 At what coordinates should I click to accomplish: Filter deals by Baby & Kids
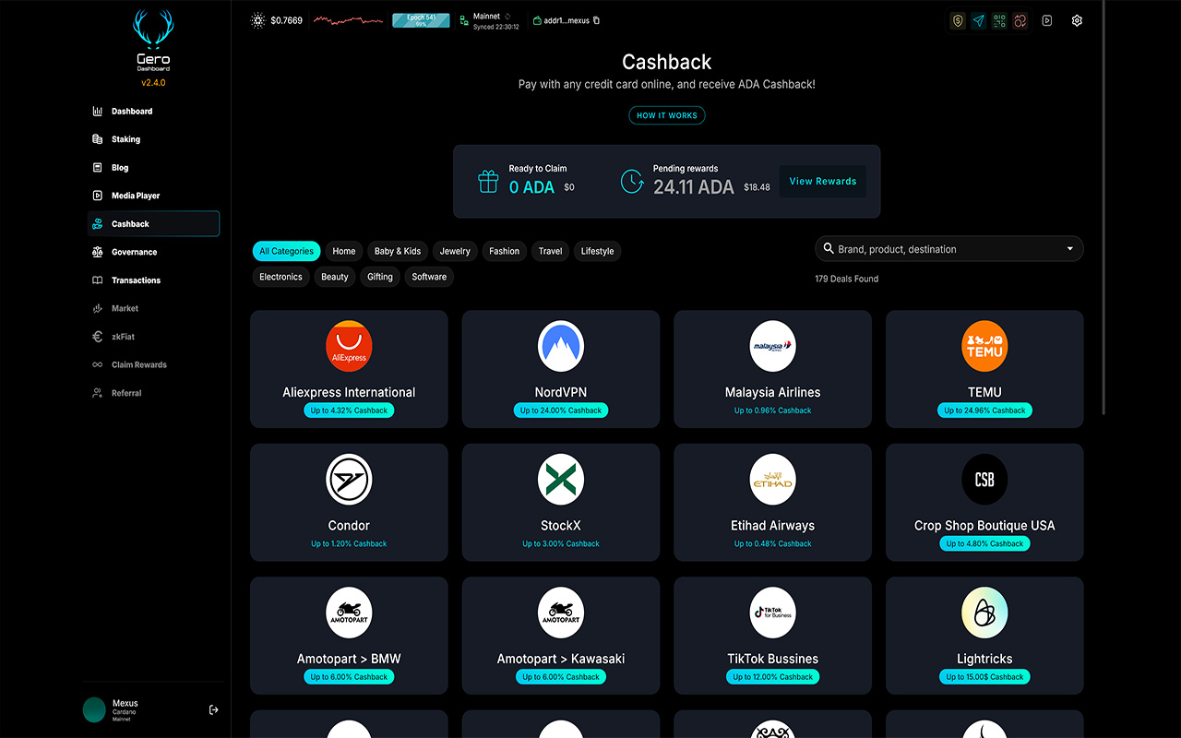tap(398, 251)
